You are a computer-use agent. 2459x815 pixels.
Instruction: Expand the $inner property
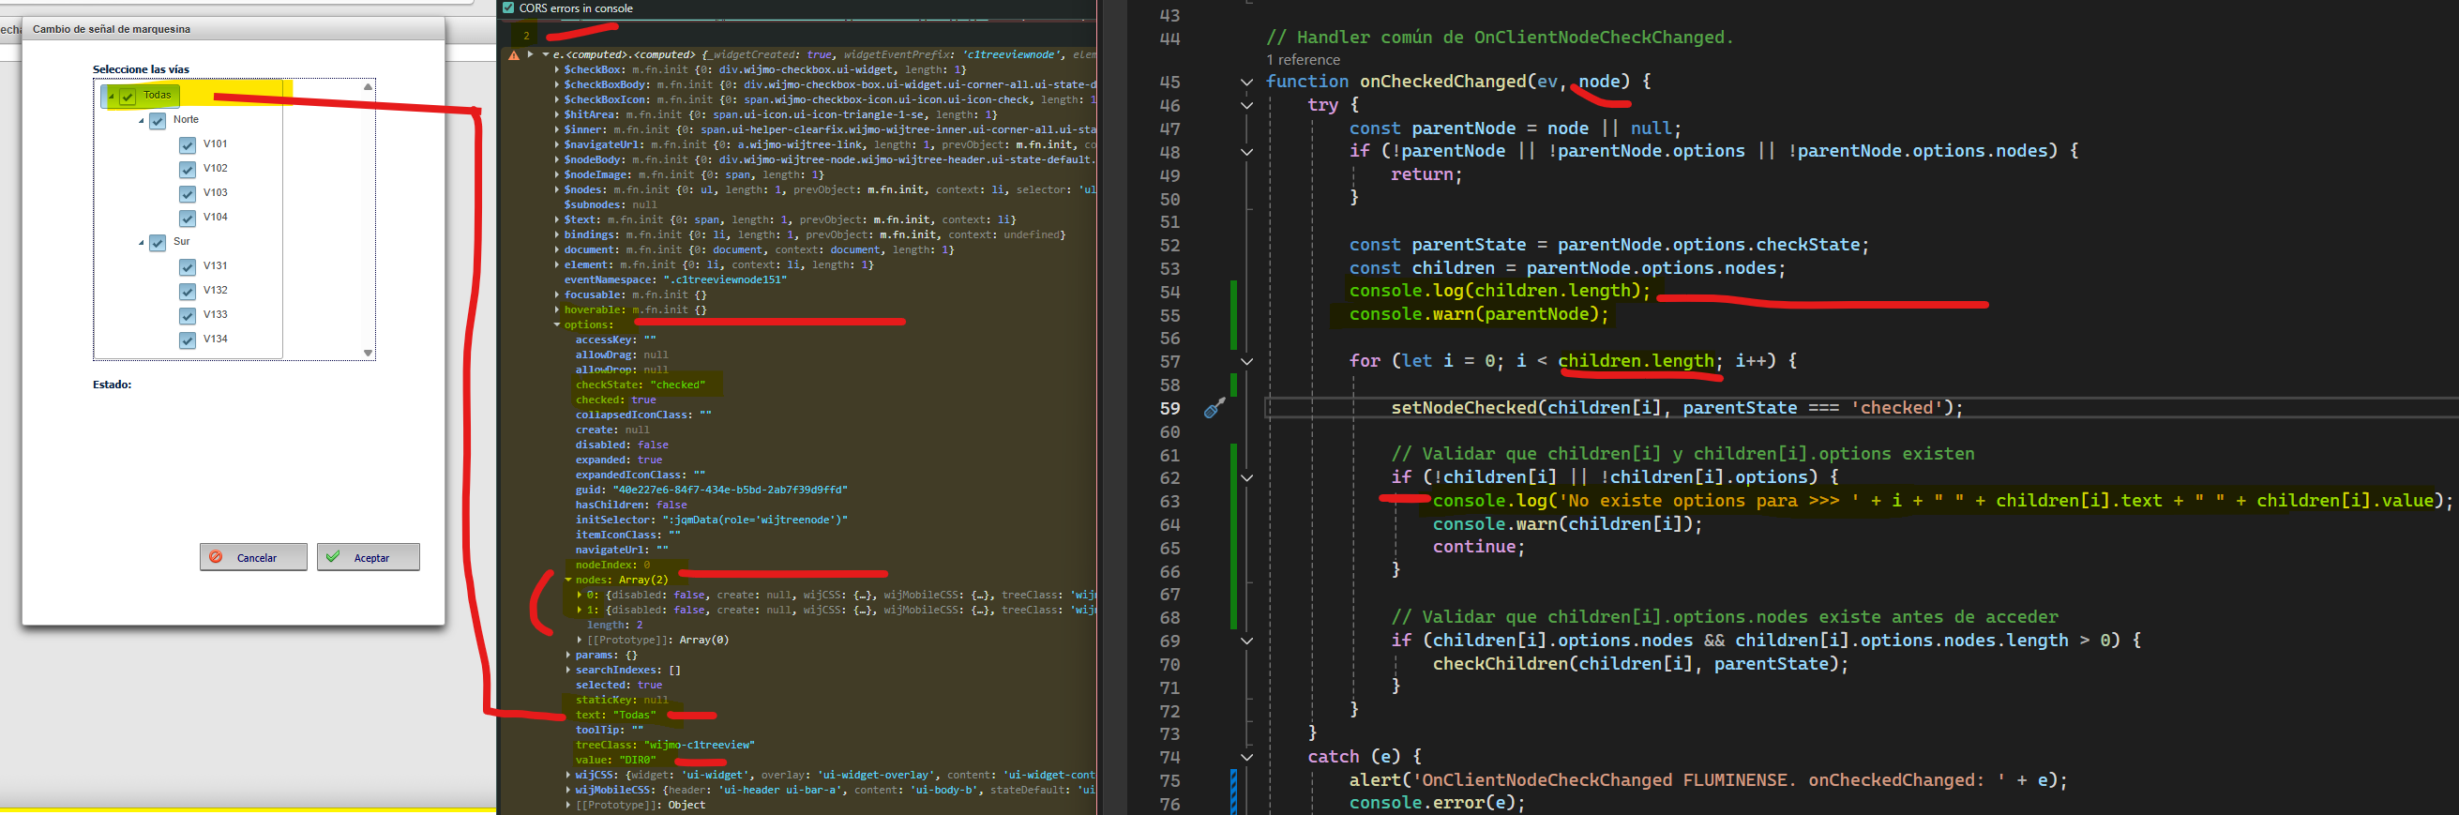point(557,129)
